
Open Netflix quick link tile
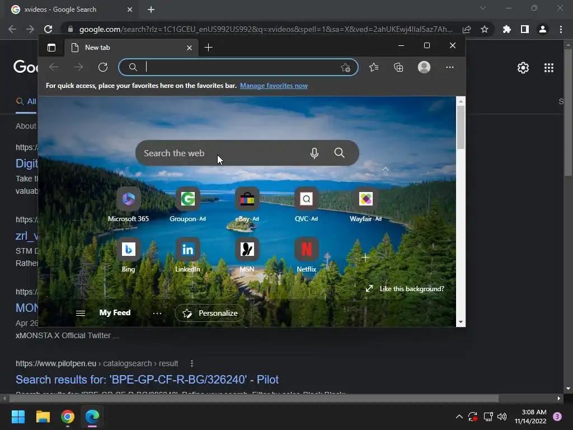point(306,255)
